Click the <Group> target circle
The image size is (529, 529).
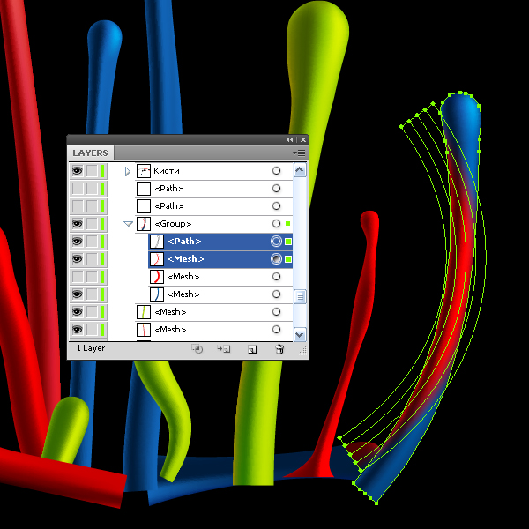click(x=276, y=223)
